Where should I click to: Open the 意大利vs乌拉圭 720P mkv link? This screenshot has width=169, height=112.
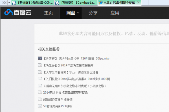[x=76, y=59]
